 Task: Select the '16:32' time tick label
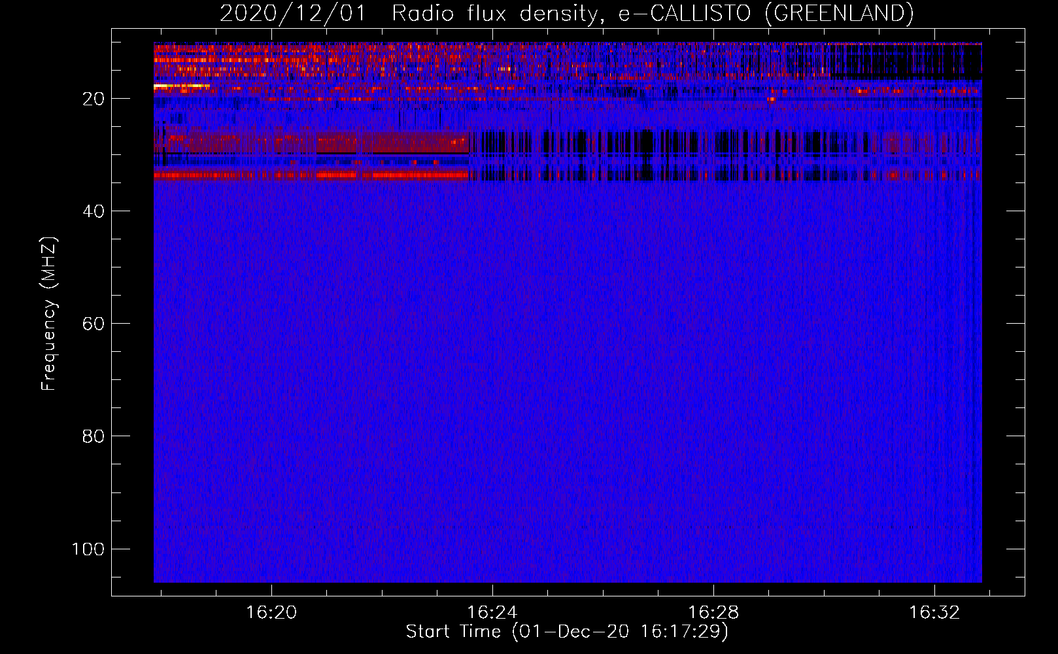tap(934, 612)
